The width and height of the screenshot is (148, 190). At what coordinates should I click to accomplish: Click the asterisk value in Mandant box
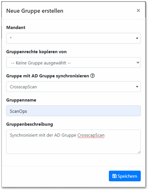11,38
